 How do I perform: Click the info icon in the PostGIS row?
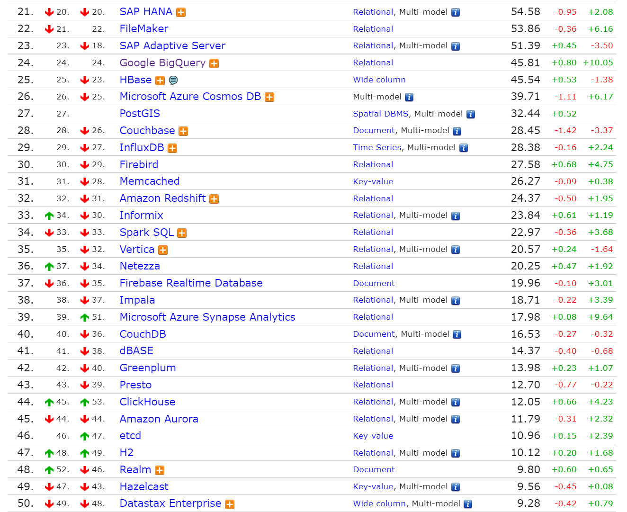(x=471, y=114)
